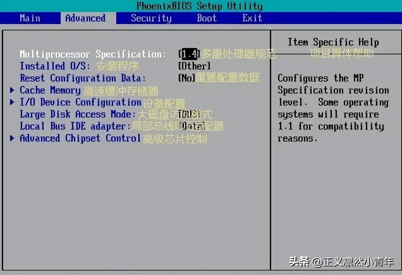Click the help text beginning 'Configures the MP'

pyautogui.click(x=333, y=108)
